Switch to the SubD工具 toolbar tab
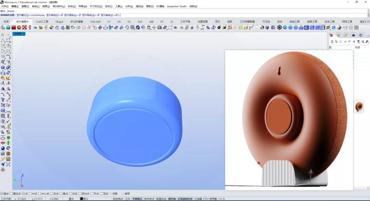The height and width of the screenshot is (201, 370). 42,22
